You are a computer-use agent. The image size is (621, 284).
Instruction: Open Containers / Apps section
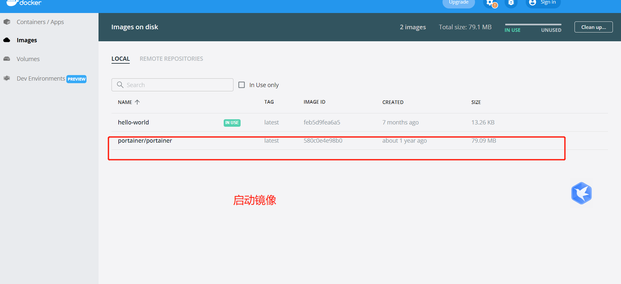(x=40, y=22)
